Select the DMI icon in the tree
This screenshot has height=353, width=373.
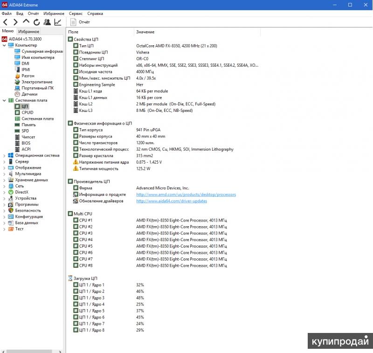(17, 63)
